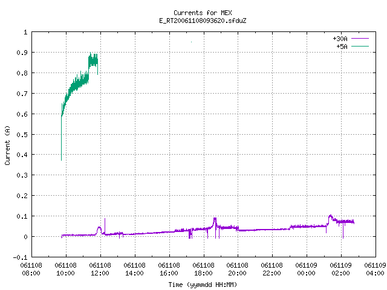Viewport: 387px width, 290px height.
Task: Click the y-axis tick label 0.4
Action: tap(22, 155)
